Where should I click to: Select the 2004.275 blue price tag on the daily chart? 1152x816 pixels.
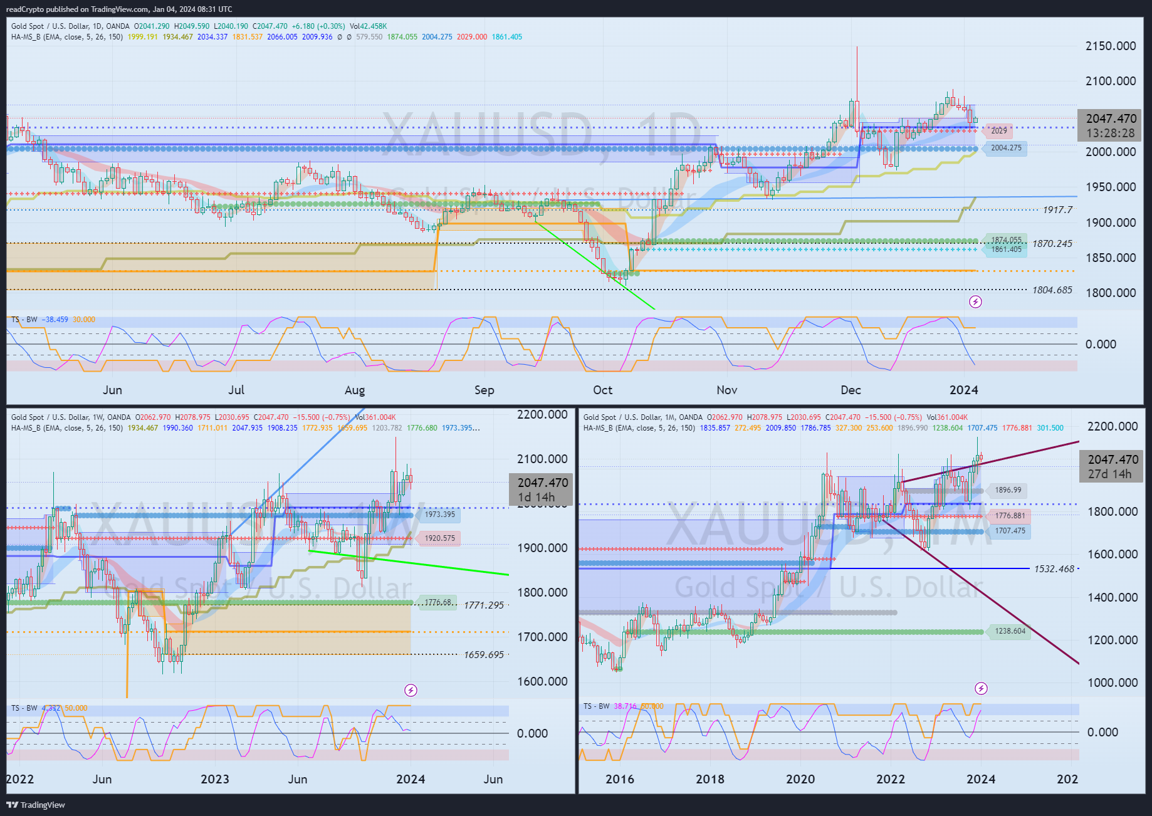coord(1006,149)
